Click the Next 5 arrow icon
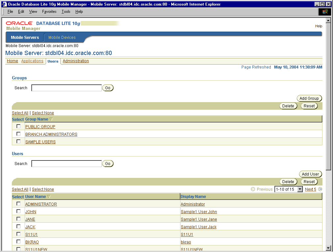Image resolution: width=333 pixels, height=252 pixels. (x=320, y=189)
